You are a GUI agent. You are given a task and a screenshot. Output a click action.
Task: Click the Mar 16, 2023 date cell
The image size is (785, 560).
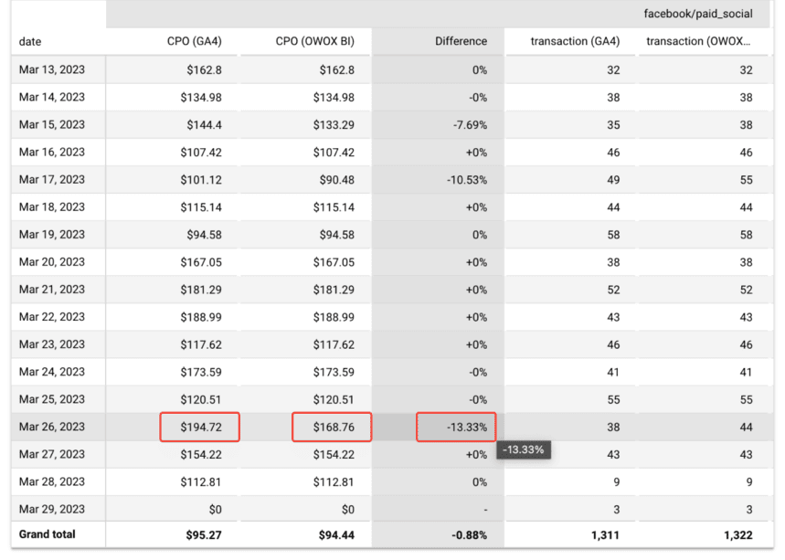[x=52, y=153]
